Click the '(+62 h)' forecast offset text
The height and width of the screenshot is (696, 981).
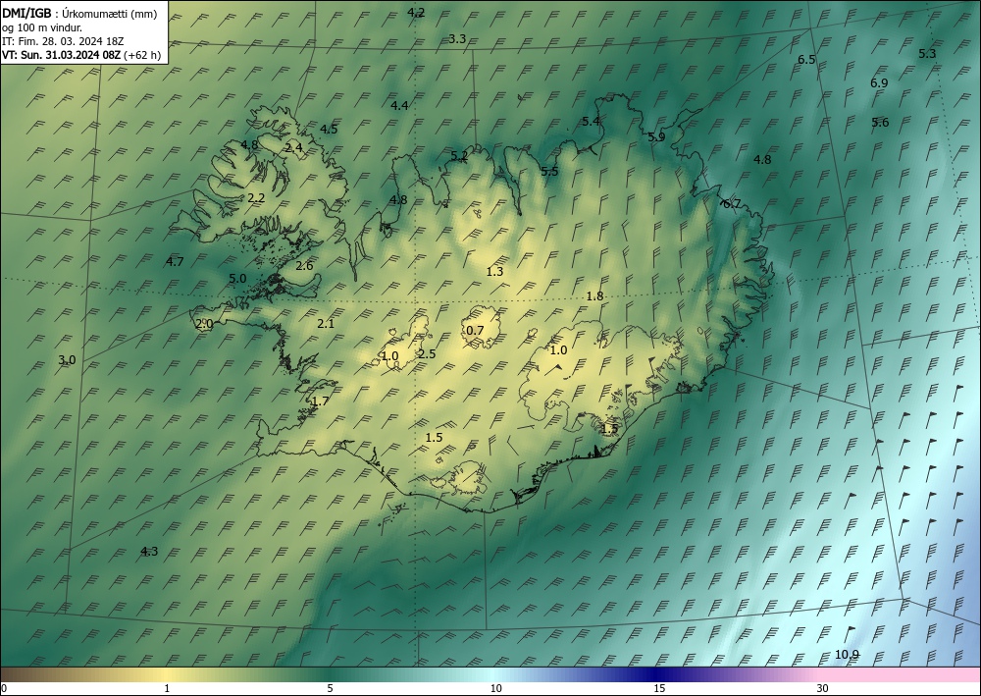(142, 55)
